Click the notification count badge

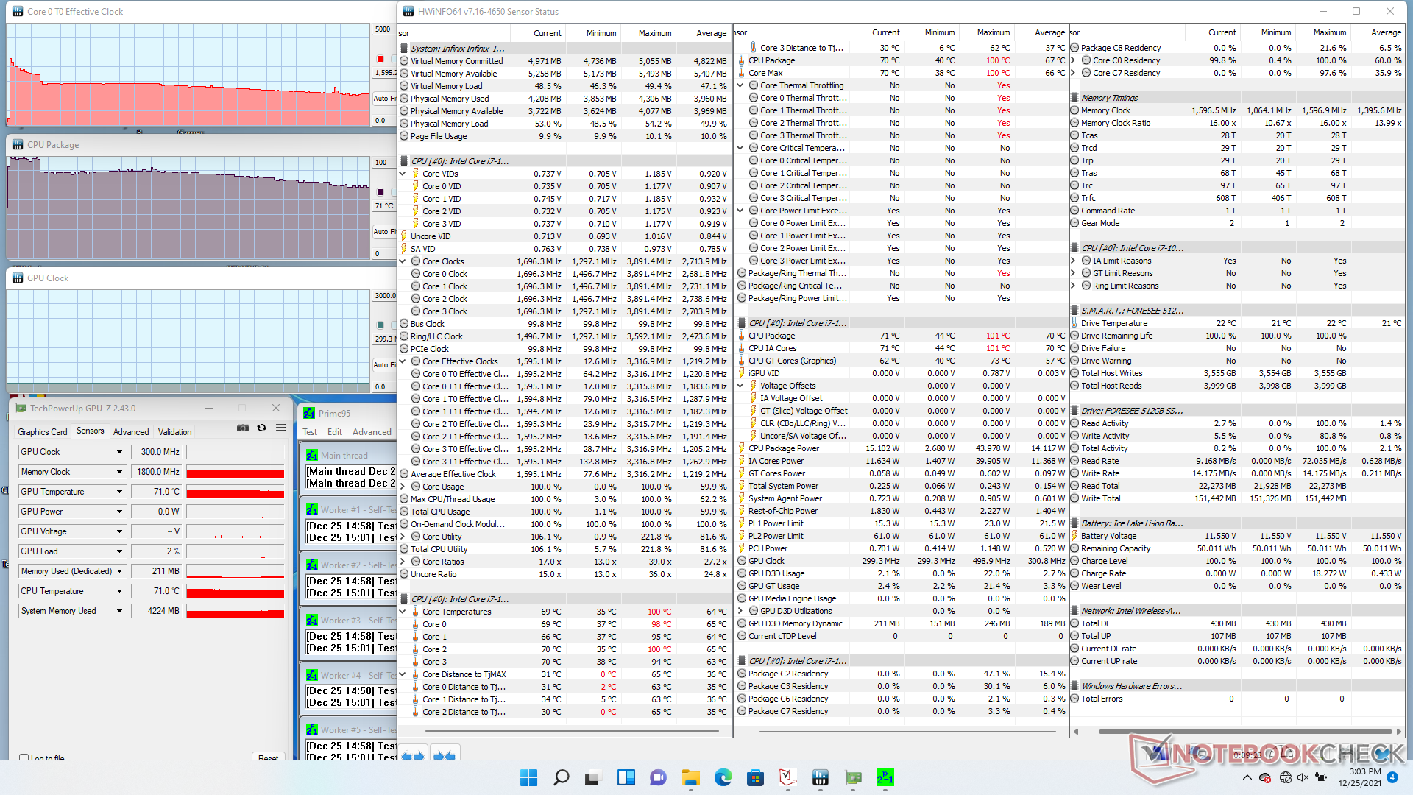pos(1392,777)
